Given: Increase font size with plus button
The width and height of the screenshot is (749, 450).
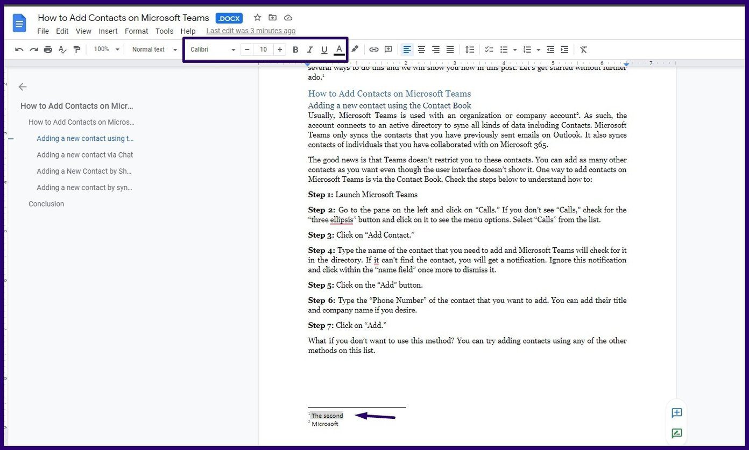Looking at the screenshot, I should 280,49.
